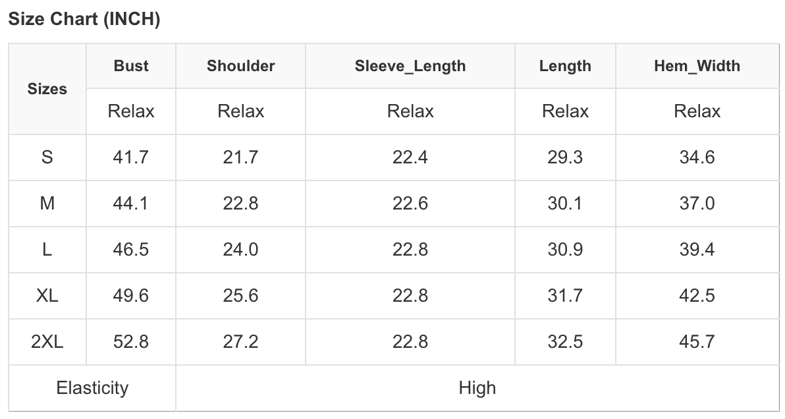Select the 25.6 shoulder value for XL
Screen dimensions: 785x419
(x=240, y=296)
